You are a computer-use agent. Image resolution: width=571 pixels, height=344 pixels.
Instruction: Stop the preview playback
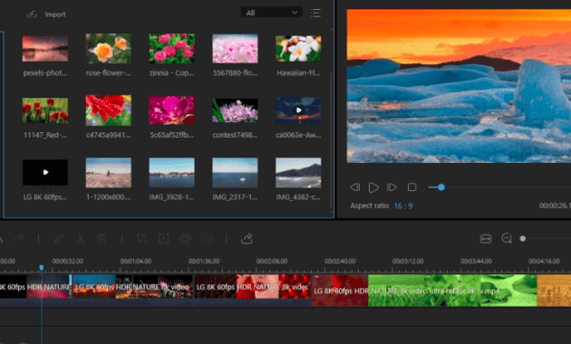pos(411,187)
